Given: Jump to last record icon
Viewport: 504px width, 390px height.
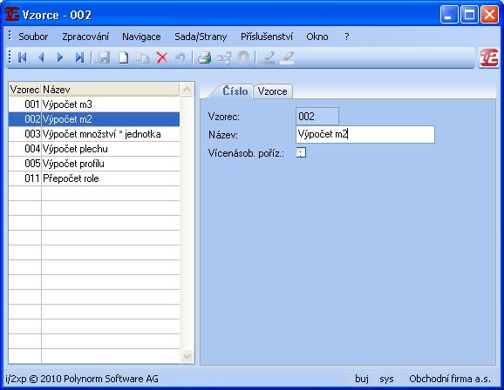Looking at the screenshot, I should coord(79,57).
